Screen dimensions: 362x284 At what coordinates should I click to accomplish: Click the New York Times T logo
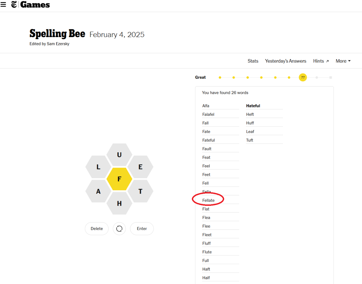14,5
